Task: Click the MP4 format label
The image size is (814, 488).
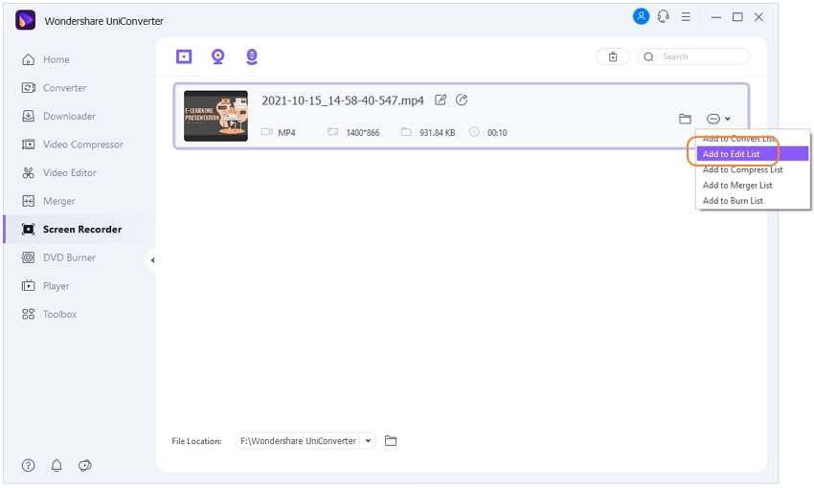Action: click(286, 133)
